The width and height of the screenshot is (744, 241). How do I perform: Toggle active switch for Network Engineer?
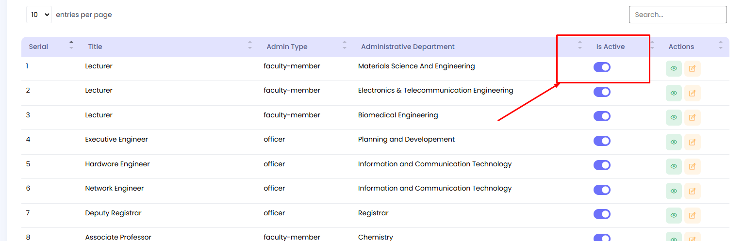[602, 190]
